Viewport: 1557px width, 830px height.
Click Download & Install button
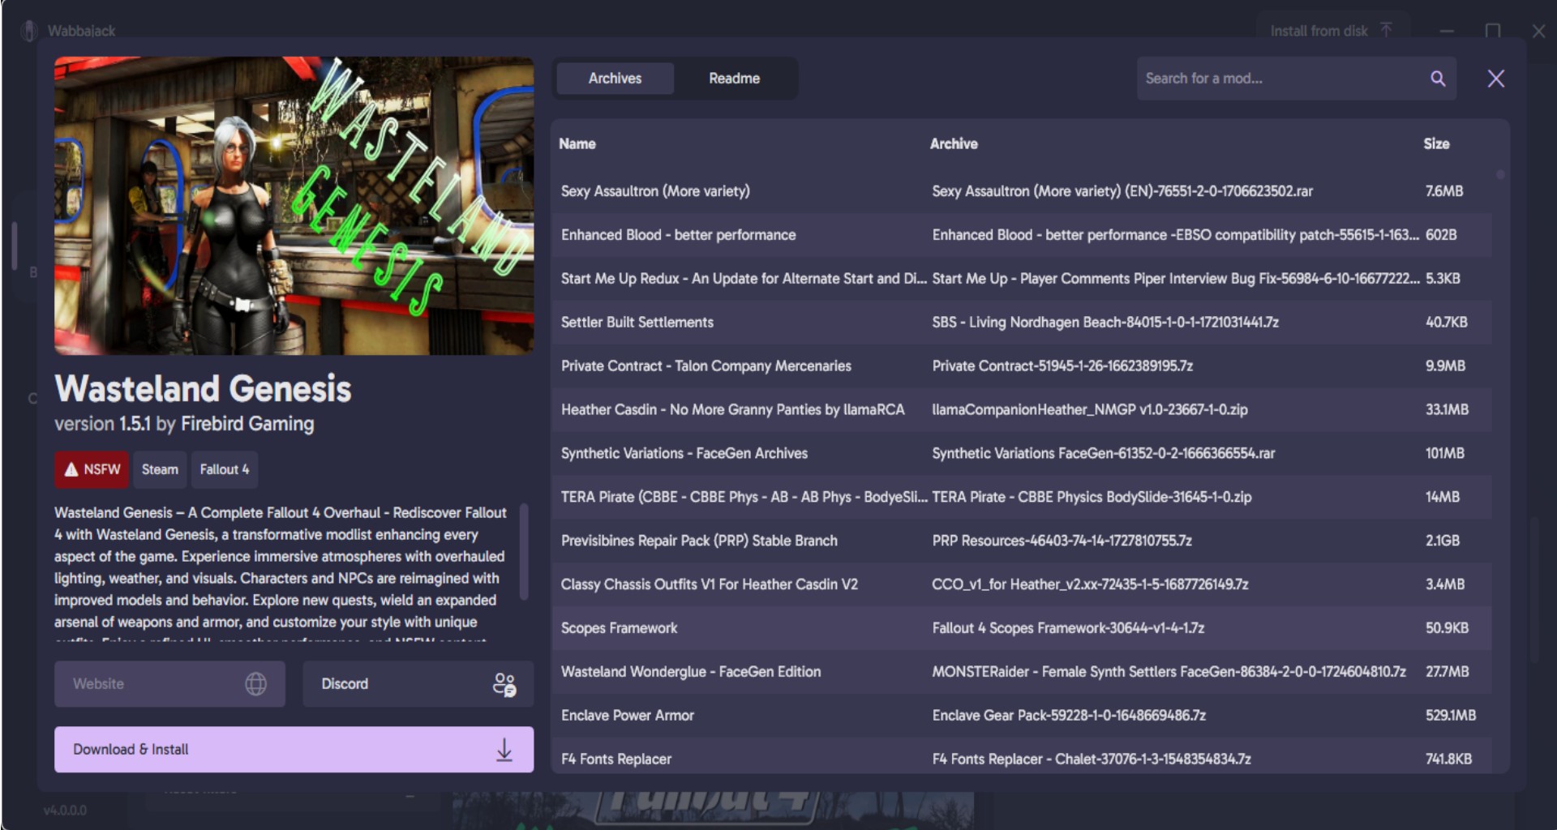coord(294,750)
